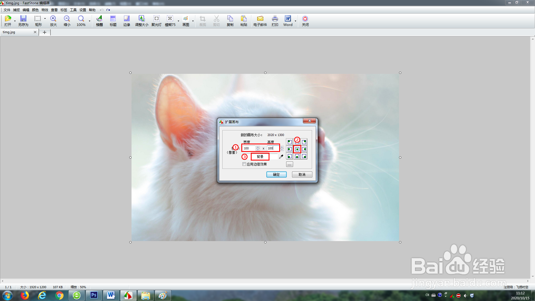This screenshot has width=535, height=301.
Task: Click the 取消 (Cancel) button
Action: (302, 174)
